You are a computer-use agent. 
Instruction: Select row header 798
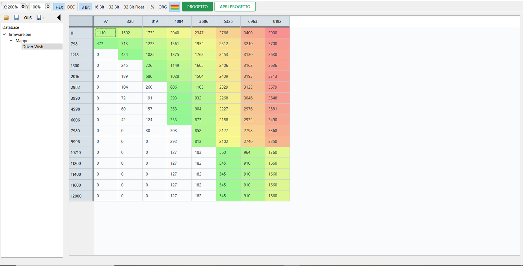pyautogui.click(x=81, y=44)
